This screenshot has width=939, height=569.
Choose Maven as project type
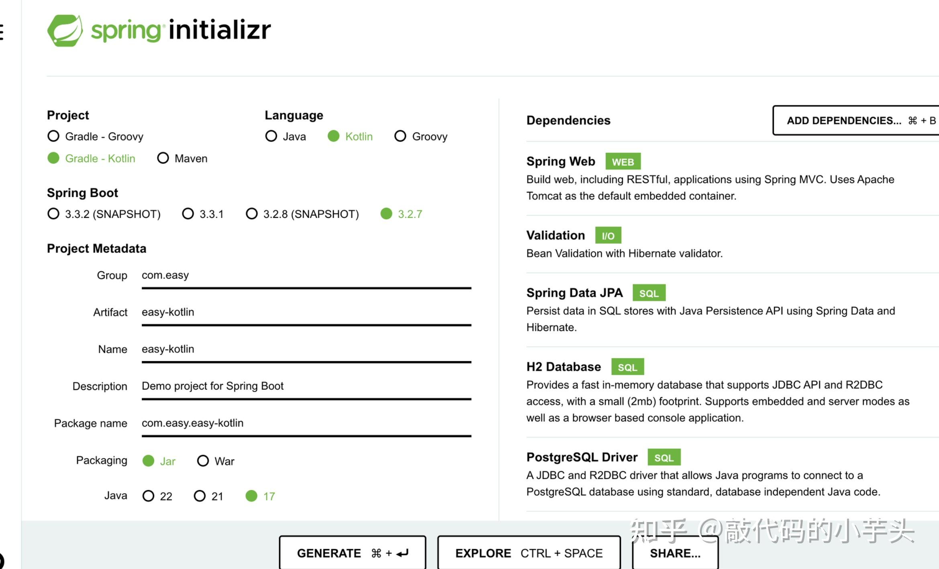click(x=163, y=159)
